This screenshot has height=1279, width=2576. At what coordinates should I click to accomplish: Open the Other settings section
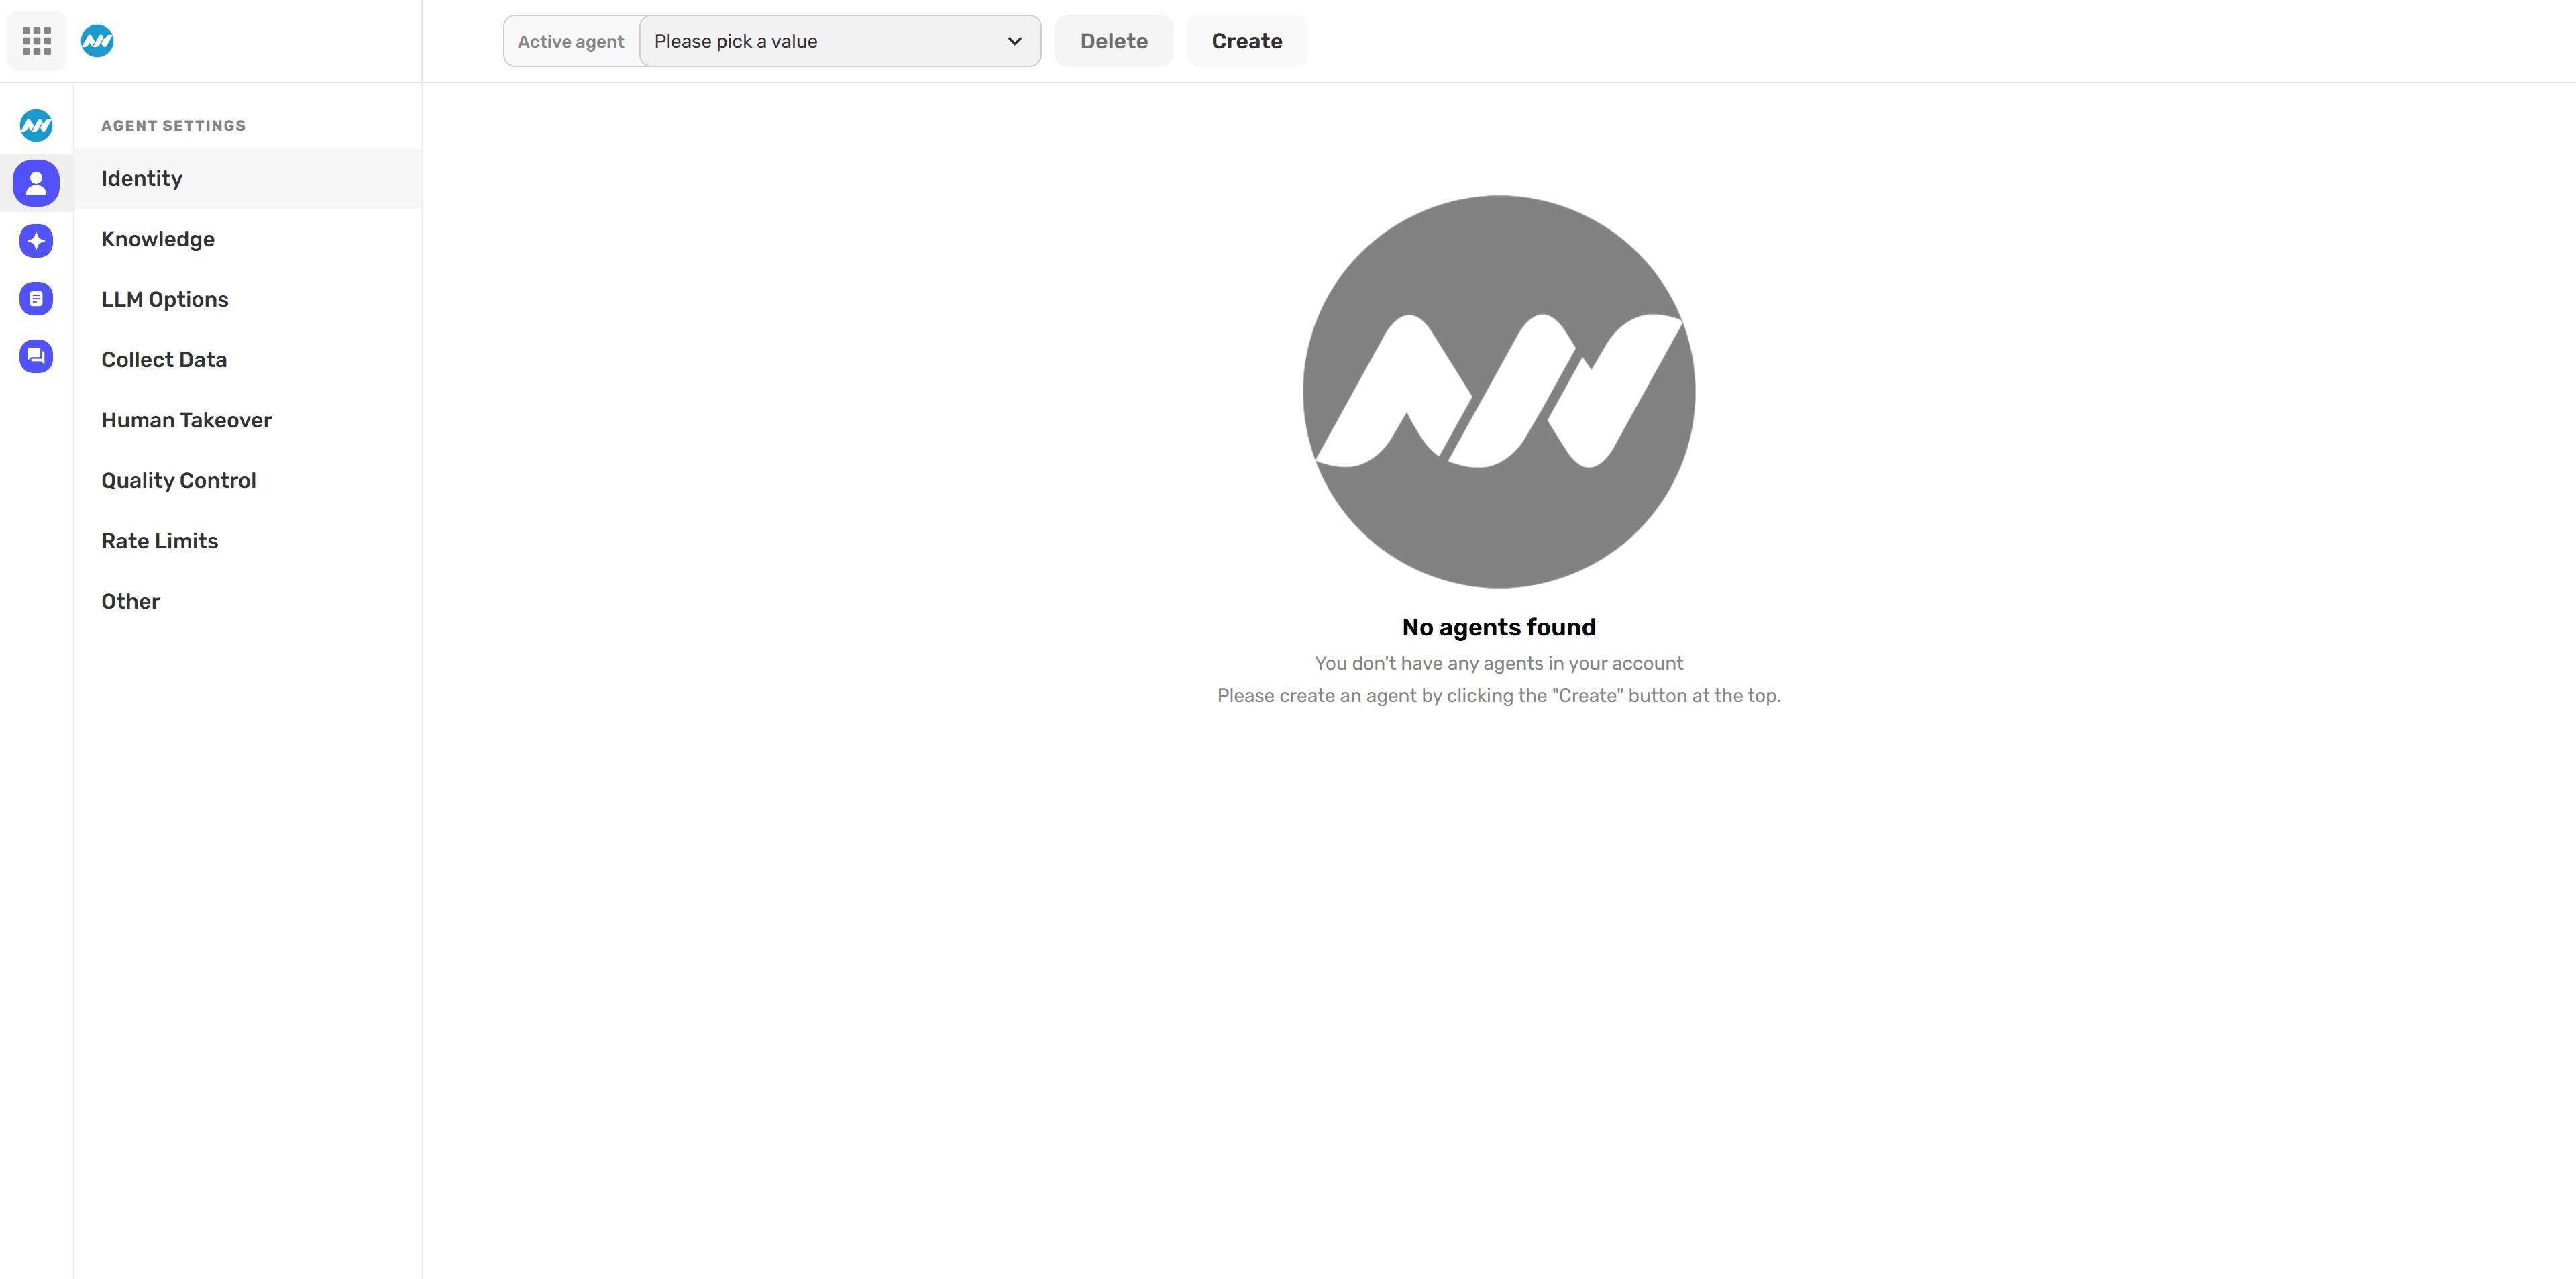(x=248, y=601)
